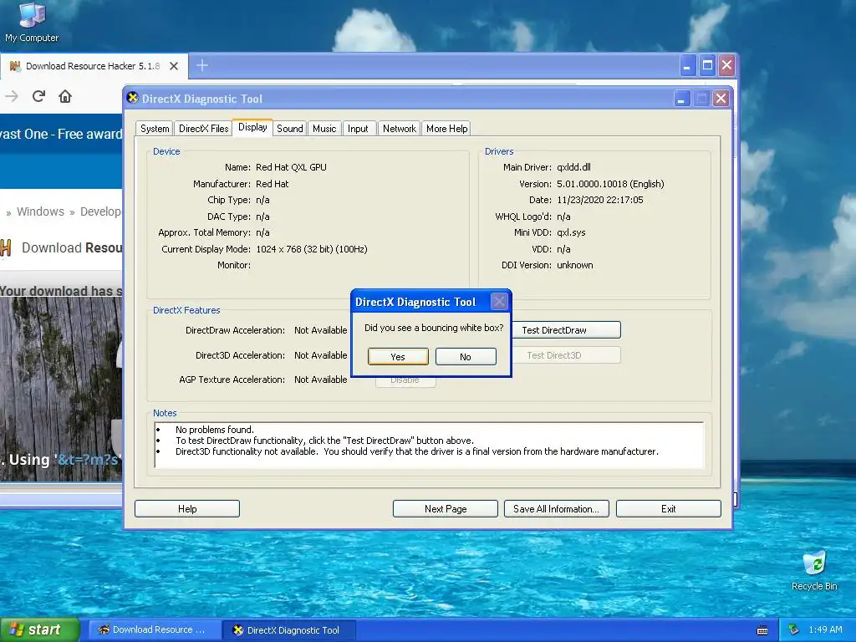Screen dimensions: 856x642
Task: Close the Download Resource Hacker browser tab
Action: 174,66
